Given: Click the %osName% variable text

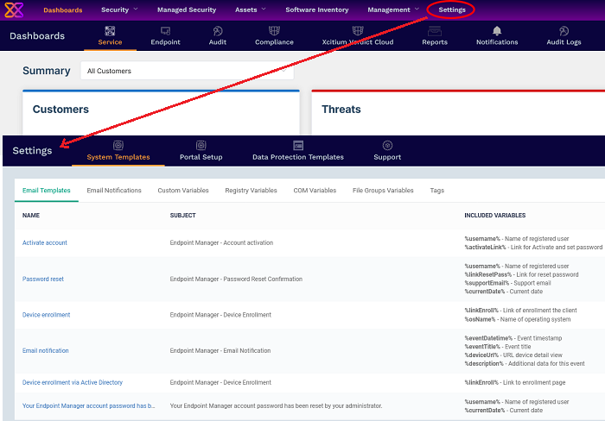Looking at the screenshot, I should pyautogui.click(x=480, y=319).
